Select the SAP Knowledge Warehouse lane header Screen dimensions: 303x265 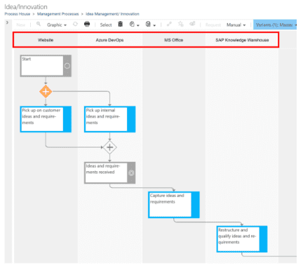242,40
